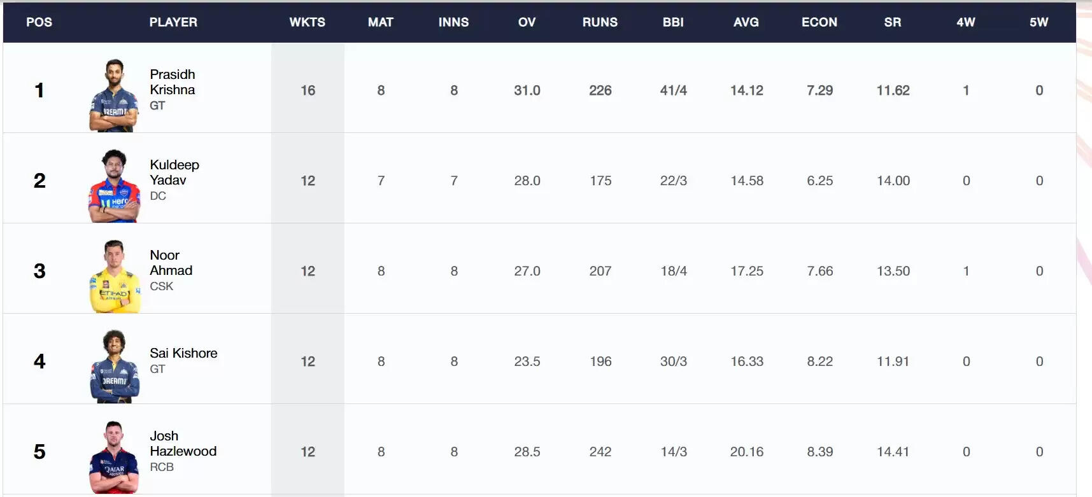Open Prasidh Krishna's player photo

[x=114, y=95]
